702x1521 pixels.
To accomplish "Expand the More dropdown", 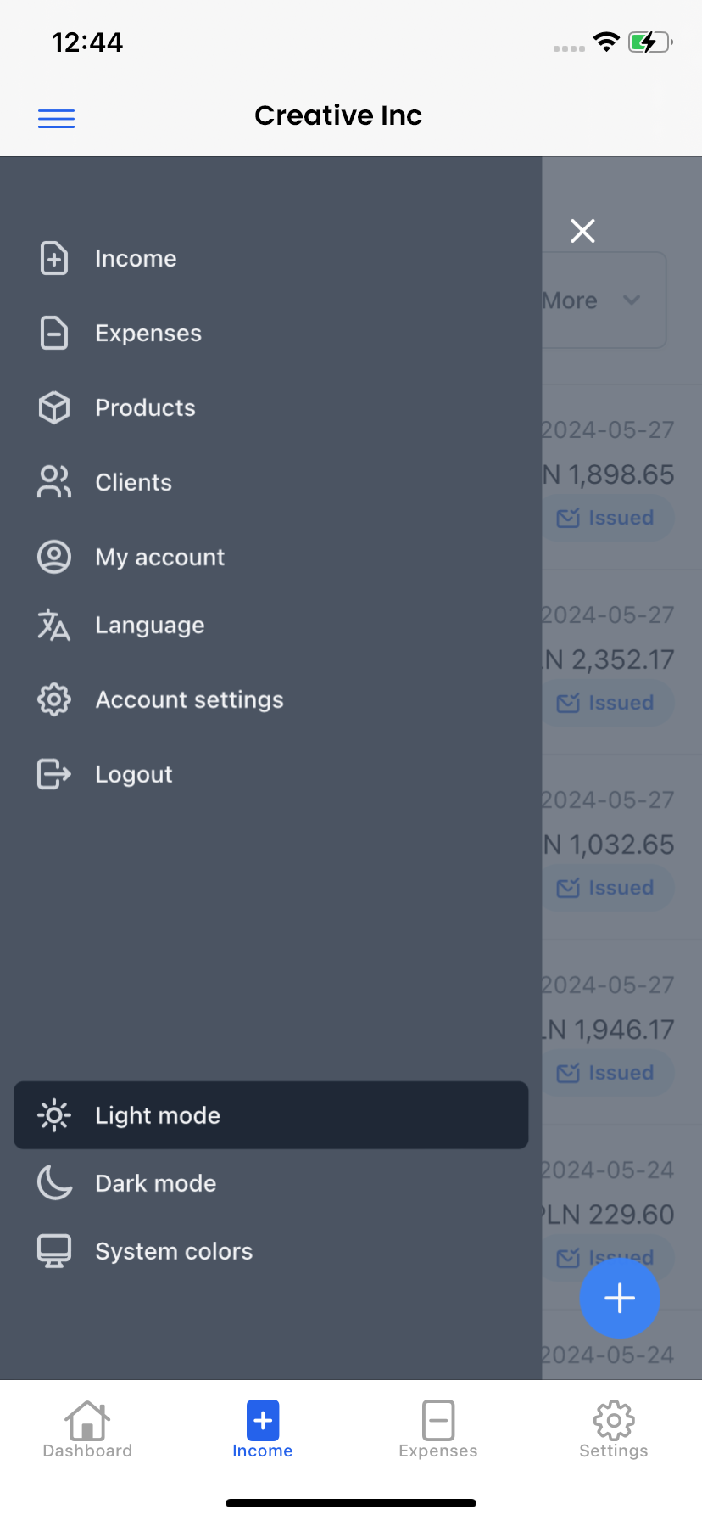I will tap(604, 300).
